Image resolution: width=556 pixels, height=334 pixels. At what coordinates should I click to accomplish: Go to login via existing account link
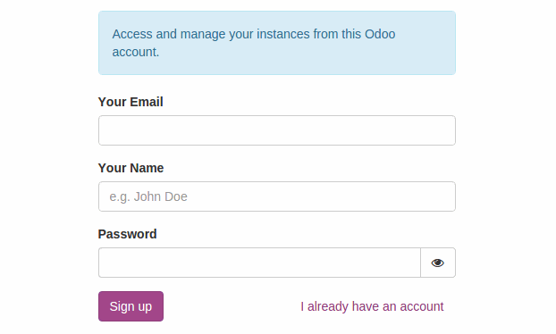tap(372, 306)
